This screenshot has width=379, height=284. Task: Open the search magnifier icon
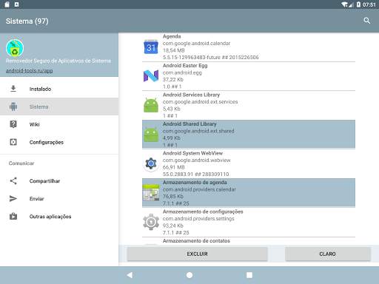click(366, 21)
